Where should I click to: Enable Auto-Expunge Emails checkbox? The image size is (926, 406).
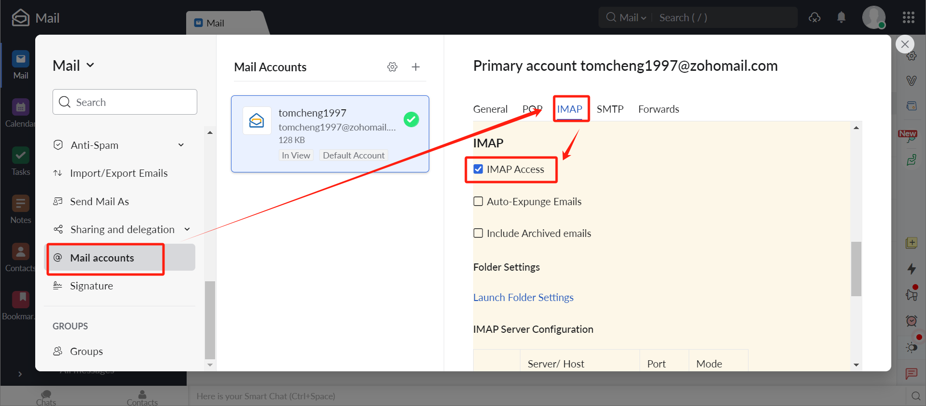tap(478, 201)
